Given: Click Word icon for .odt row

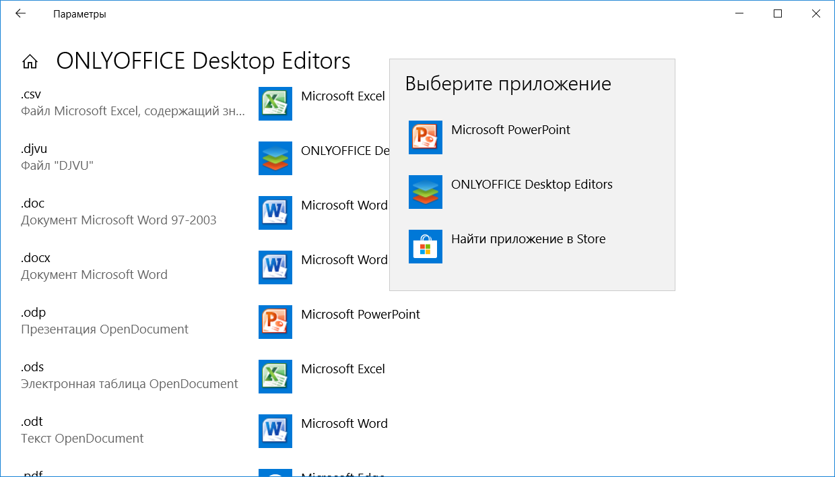Looking at the screenshot, I should click(x=275, y=431).
